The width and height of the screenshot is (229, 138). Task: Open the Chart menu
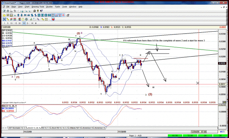27,7
